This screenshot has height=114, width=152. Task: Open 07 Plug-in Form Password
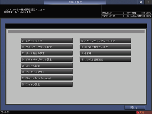coord(47,78)
